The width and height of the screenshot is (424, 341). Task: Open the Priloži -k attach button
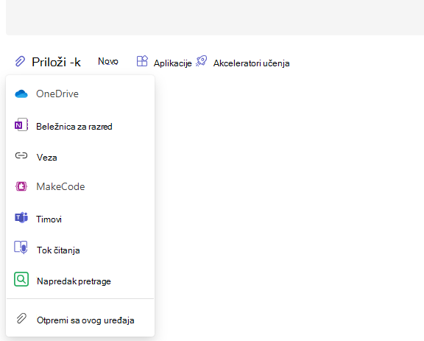pyautogui.click(x=48, y=62)
